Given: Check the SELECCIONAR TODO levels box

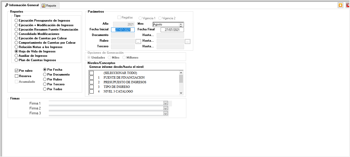Looking at the screenshot, I should click(x=92, y=73).
